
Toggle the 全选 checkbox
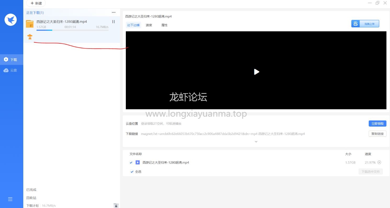click(x=132, y=172)
